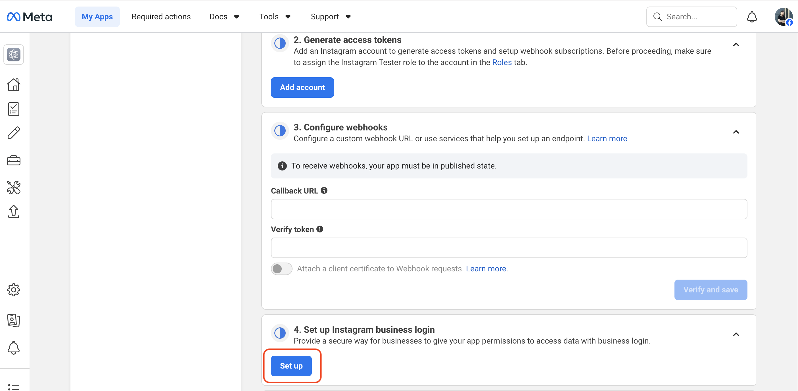Open the home dashboard sidebar icon

pos(13,85)
